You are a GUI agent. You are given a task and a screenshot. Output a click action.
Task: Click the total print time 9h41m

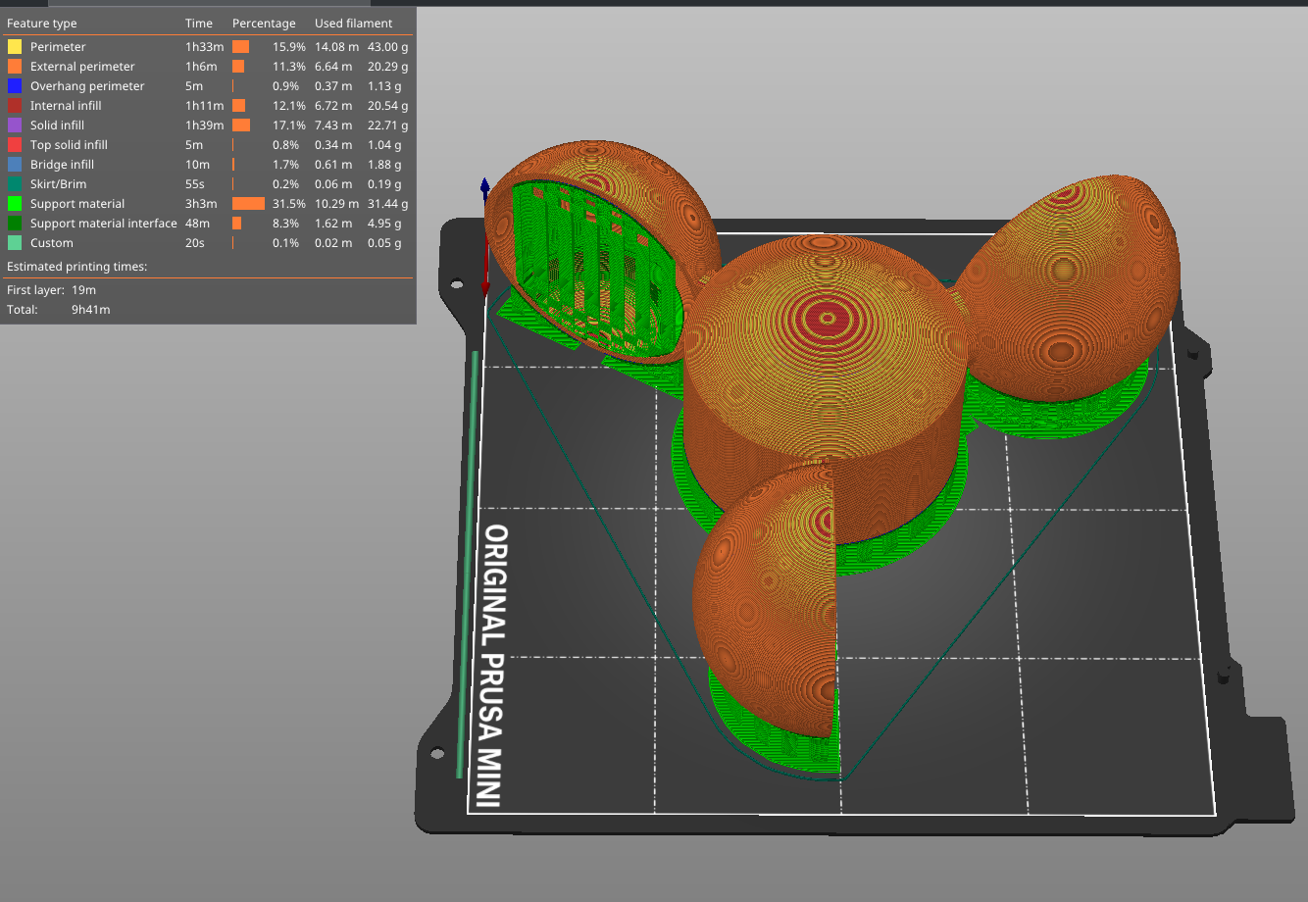point(90,310)
